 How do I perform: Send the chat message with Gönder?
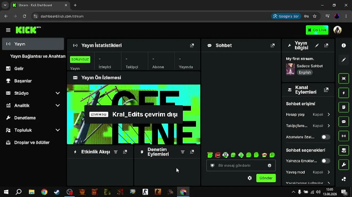[x=266, y=178]
